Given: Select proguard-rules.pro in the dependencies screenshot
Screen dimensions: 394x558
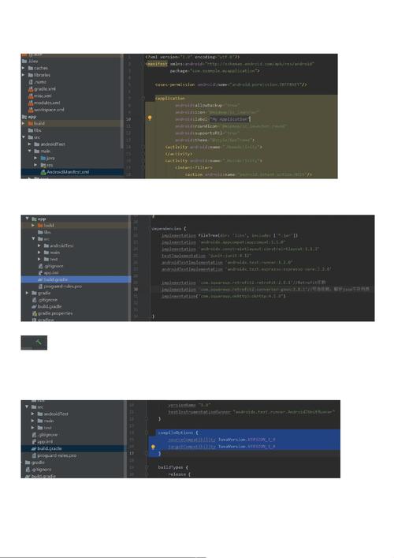Looking at the screenshot, I should [63, 286].
